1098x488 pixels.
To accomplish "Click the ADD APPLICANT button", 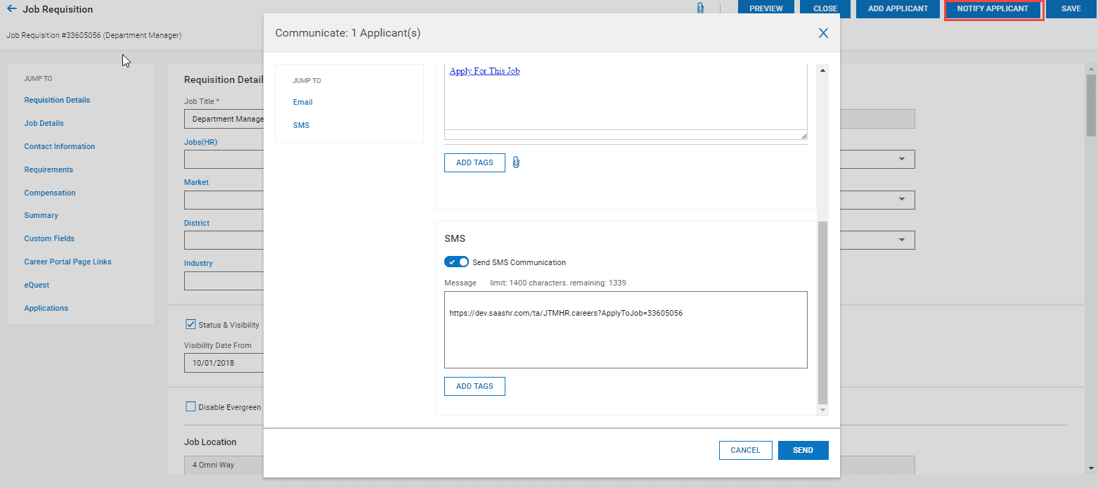I will pos(898,8).
